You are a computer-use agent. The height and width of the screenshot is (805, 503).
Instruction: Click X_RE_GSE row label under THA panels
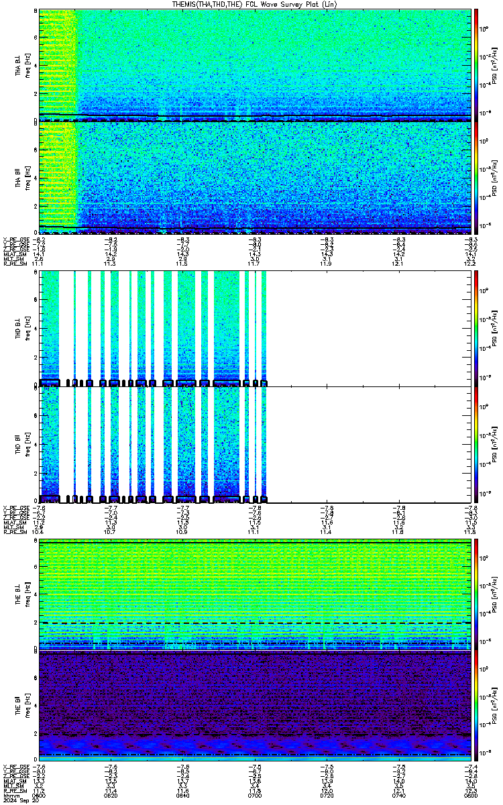click(15, 239)
